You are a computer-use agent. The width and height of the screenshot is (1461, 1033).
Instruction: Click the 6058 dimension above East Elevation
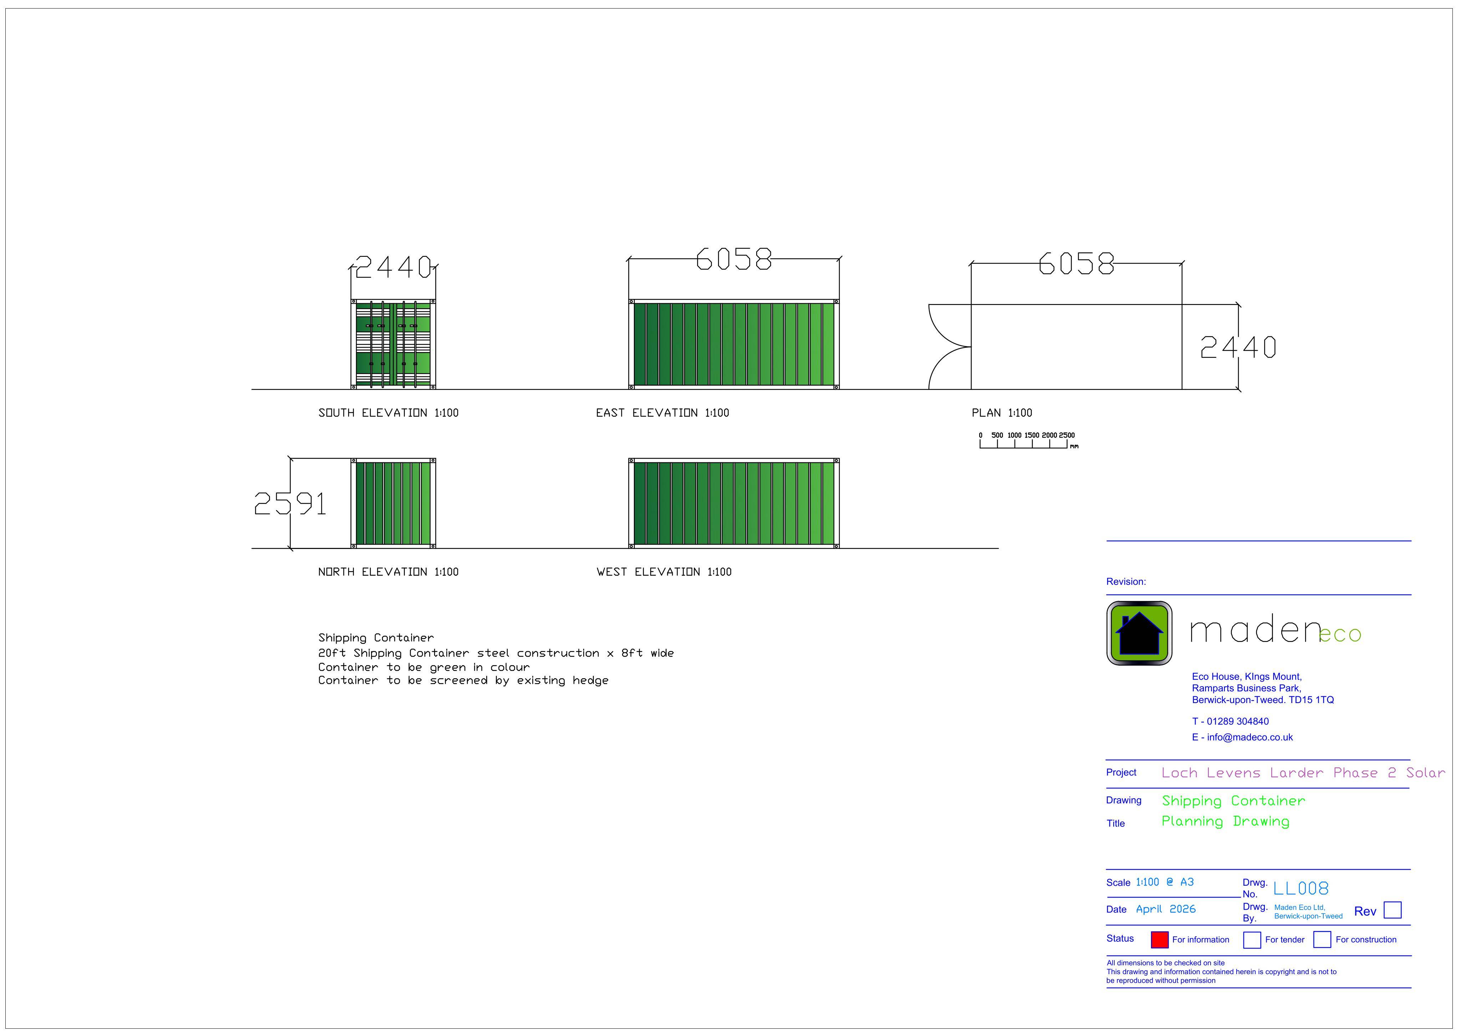click(x=734, y=259)
